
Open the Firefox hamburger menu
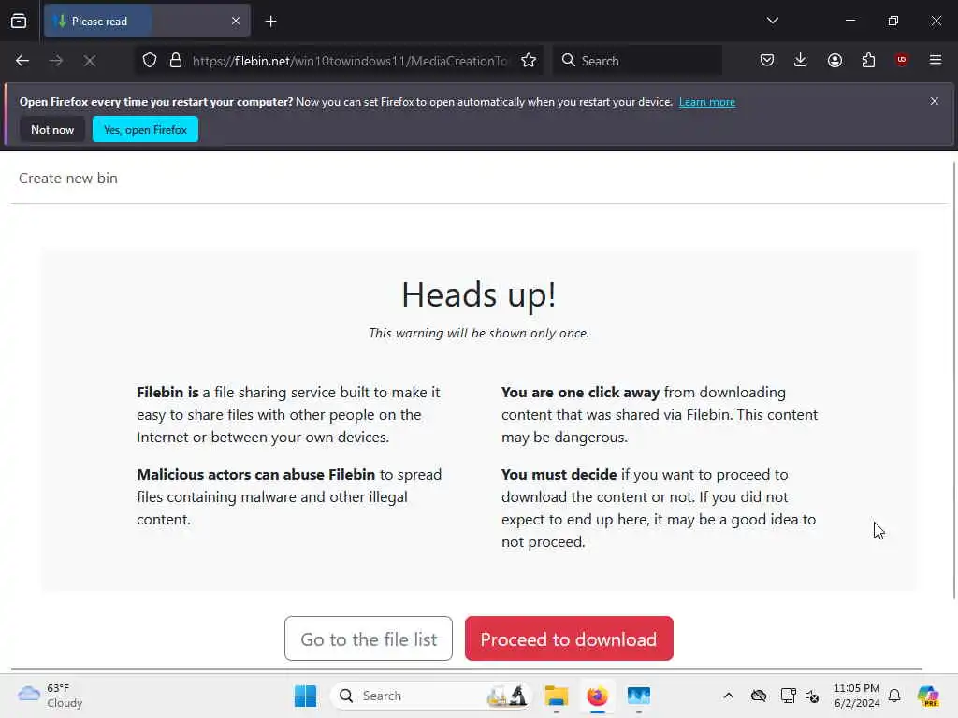tap(936, 60)
